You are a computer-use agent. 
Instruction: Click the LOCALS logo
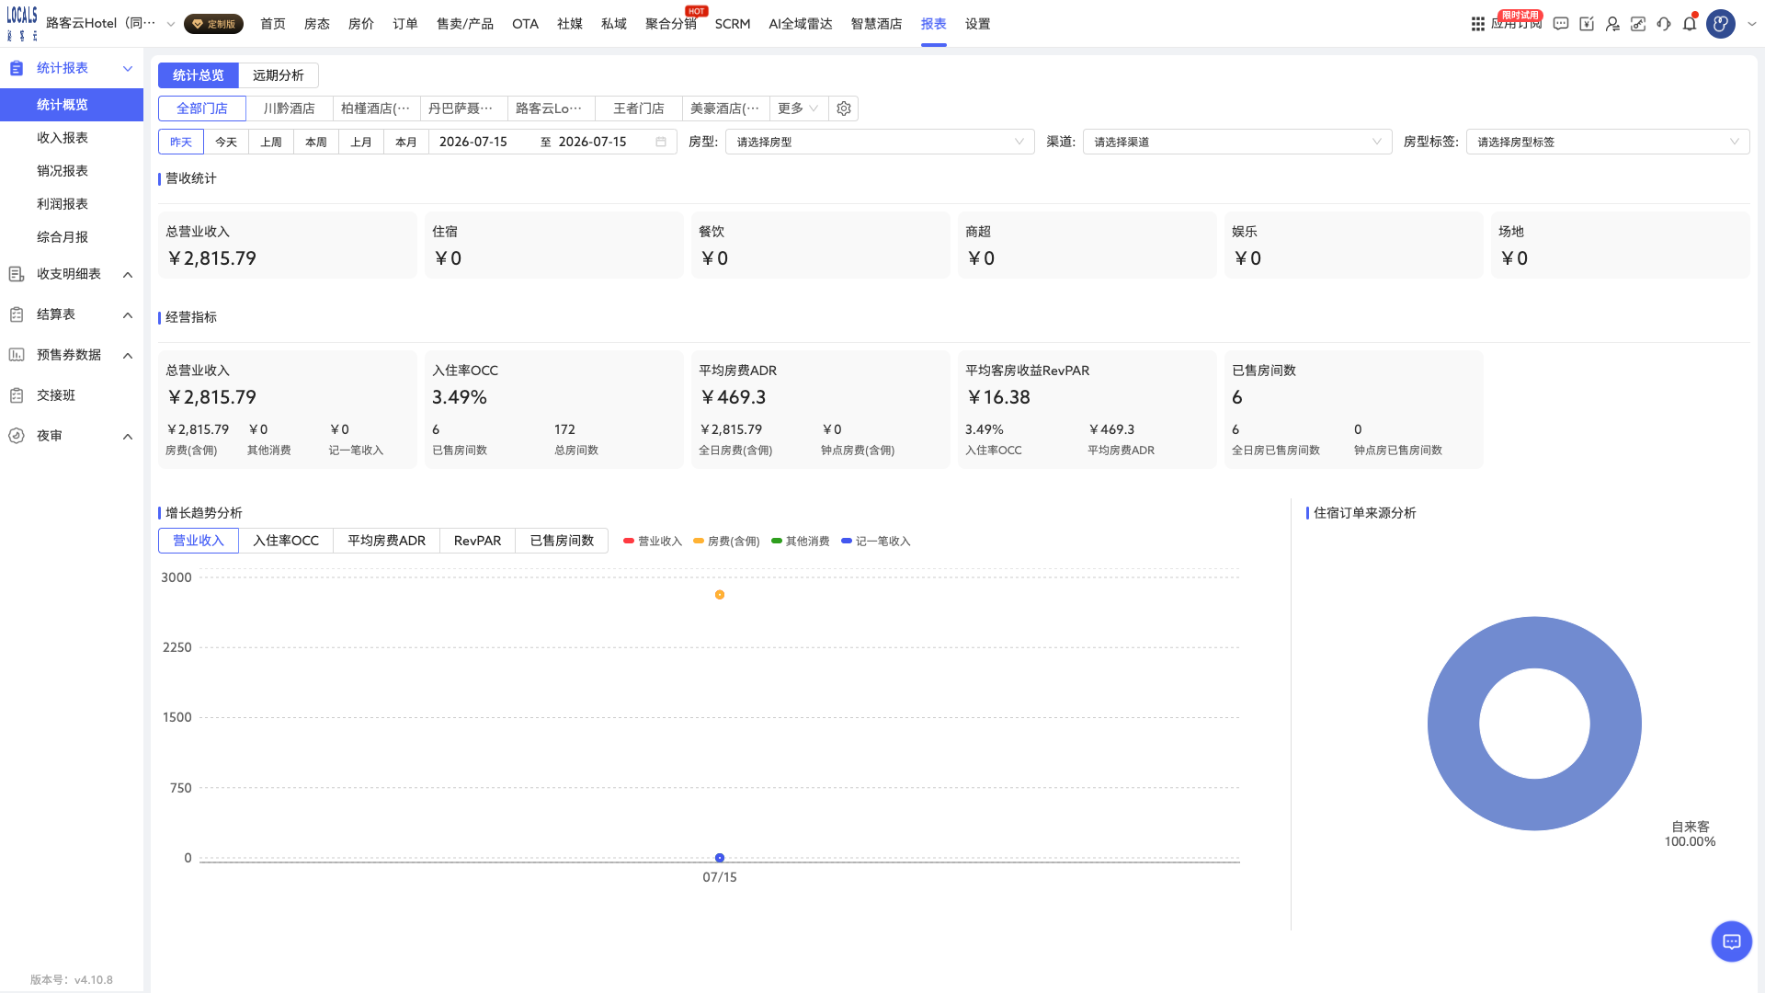tap(22, 24)
